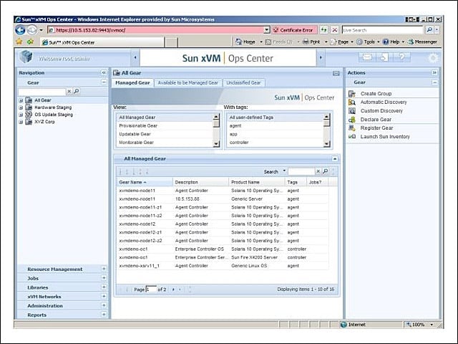The height and width of the screenshot is (344, 458).
Task: Click the browser Stop (X) icon
Action: tap(335, 30)
